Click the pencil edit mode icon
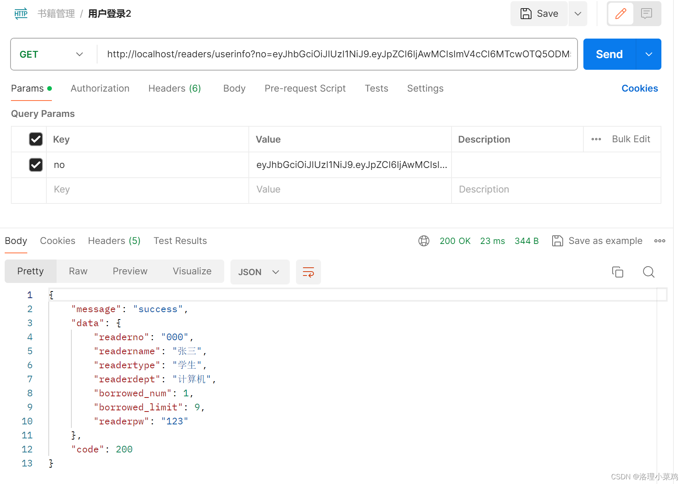 click(x=620, y=14)
